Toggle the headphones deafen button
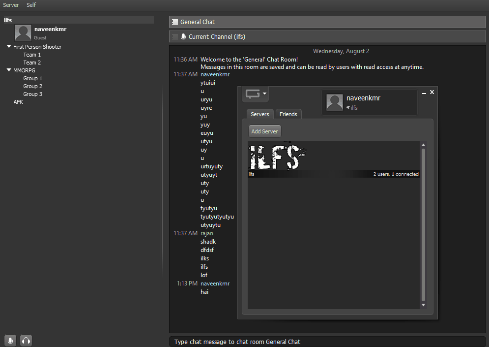 26,341
